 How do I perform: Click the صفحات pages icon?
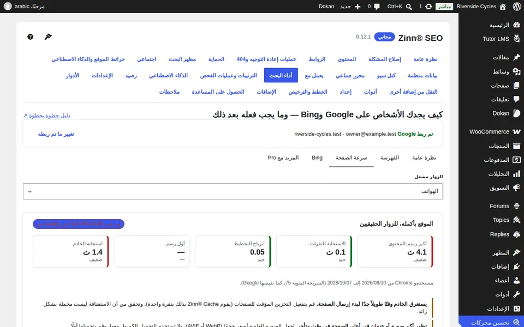[517, 86]
